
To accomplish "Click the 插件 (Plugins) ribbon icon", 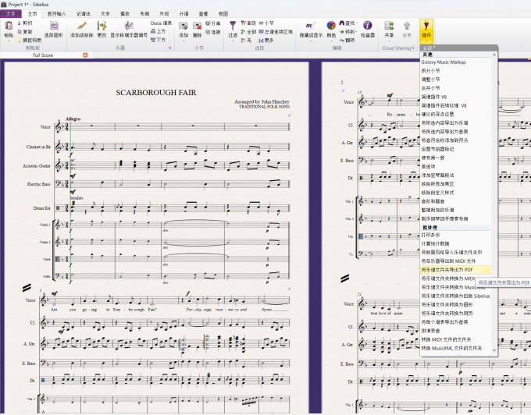I will coord(426,29).
